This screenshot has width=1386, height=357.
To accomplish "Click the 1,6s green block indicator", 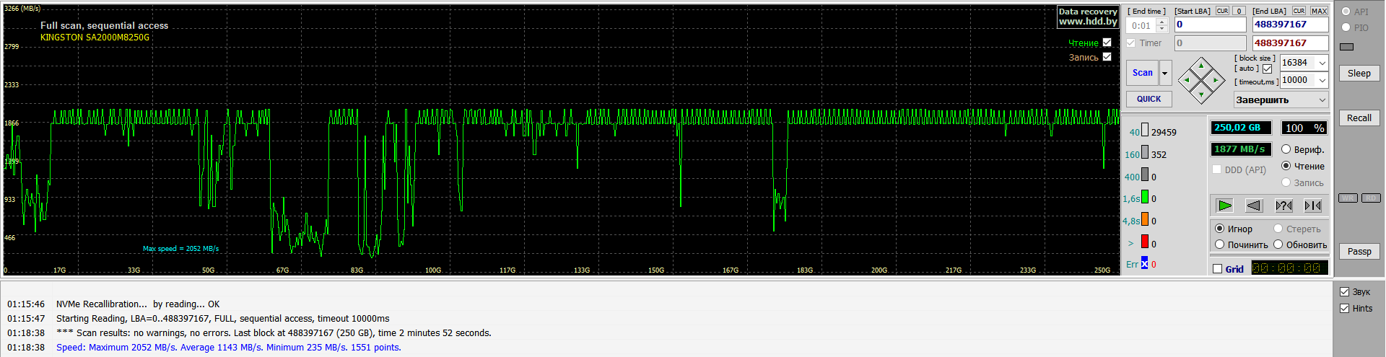I will tap(1144, 196).
